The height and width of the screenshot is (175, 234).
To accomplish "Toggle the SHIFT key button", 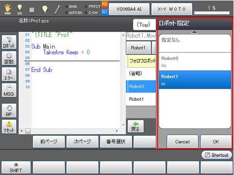I will click(x=16, y=168).
